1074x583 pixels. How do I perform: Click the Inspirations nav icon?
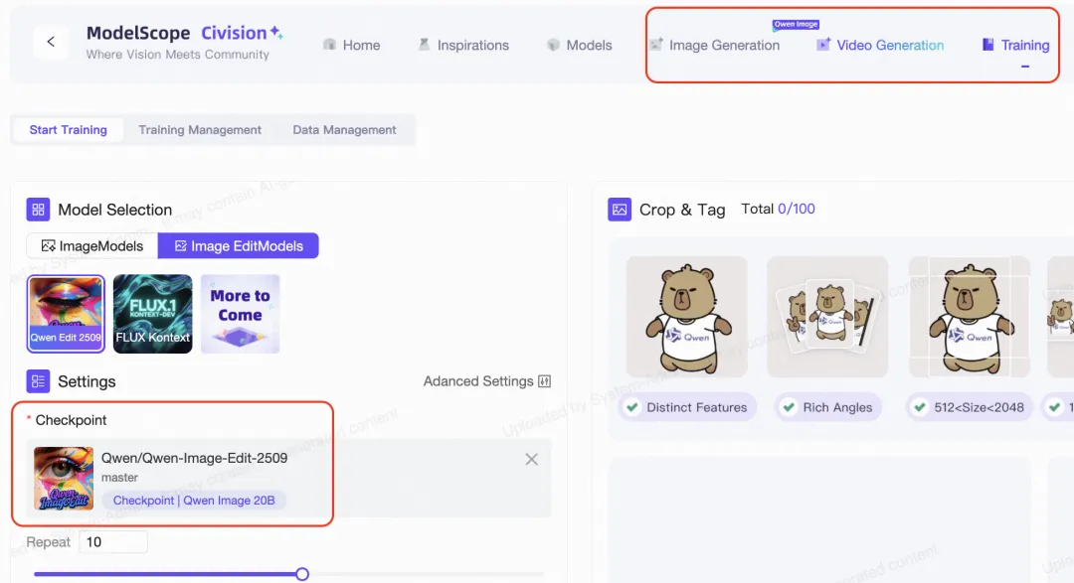[x=424, y=45]
